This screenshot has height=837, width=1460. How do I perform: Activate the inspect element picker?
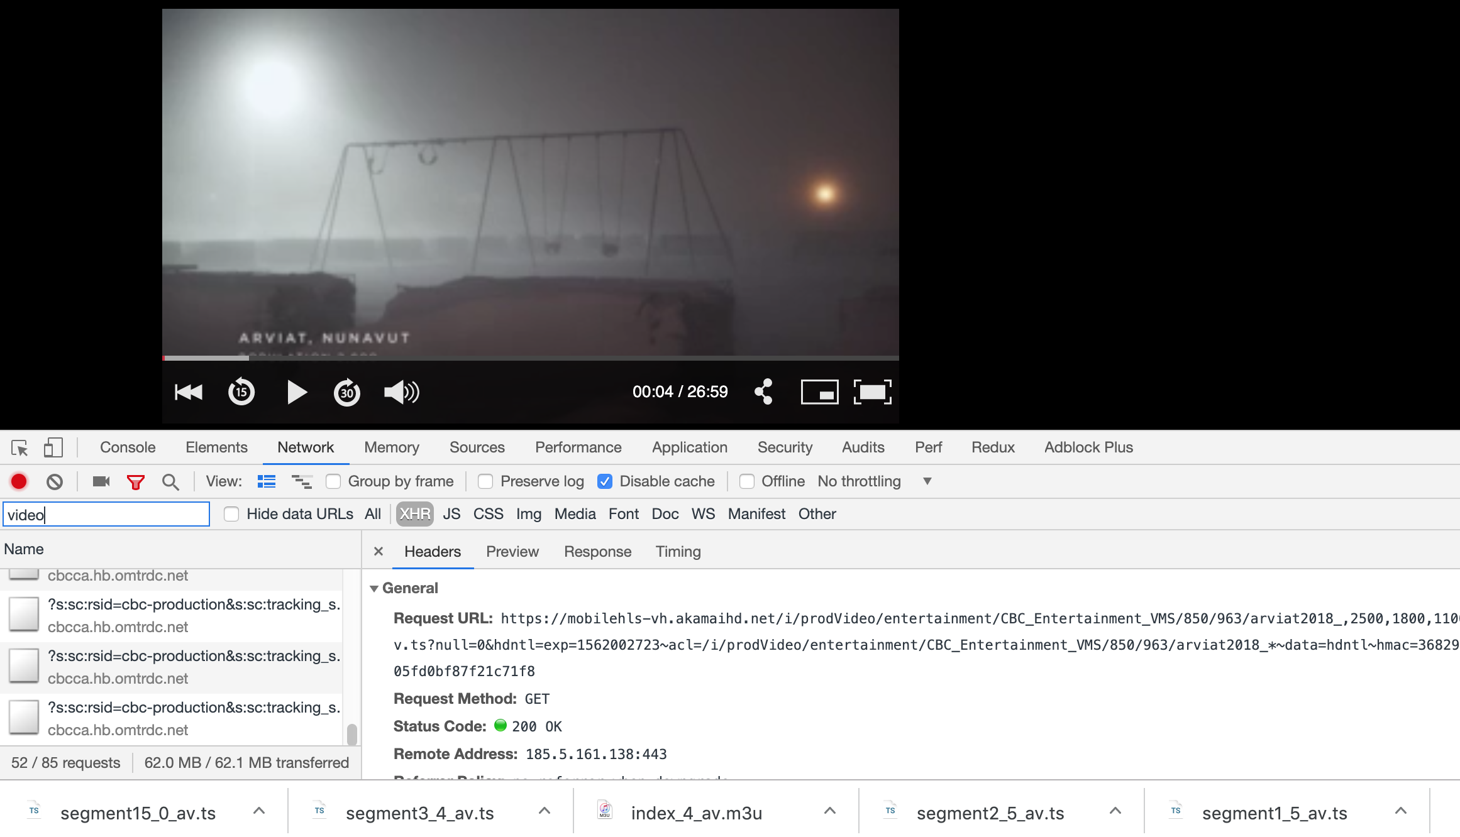(x=19, y=447)
